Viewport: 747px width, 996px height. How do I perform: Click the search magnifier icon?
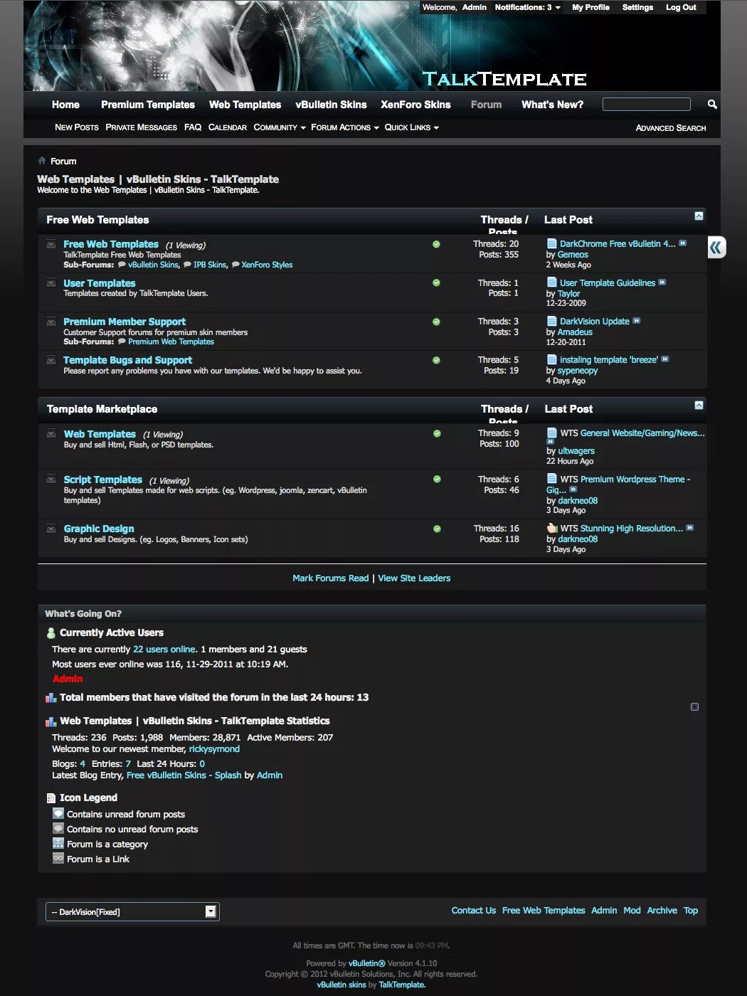click(712, 105)
